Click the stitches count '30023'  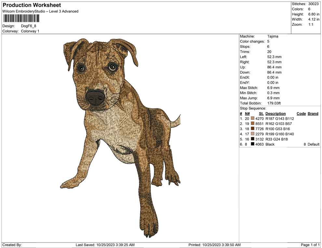click(313, 4)
